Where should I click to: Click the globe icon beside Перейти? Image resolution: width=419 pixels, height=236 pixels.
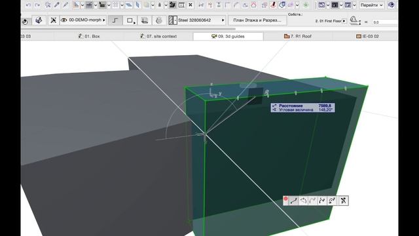(392, 5)
